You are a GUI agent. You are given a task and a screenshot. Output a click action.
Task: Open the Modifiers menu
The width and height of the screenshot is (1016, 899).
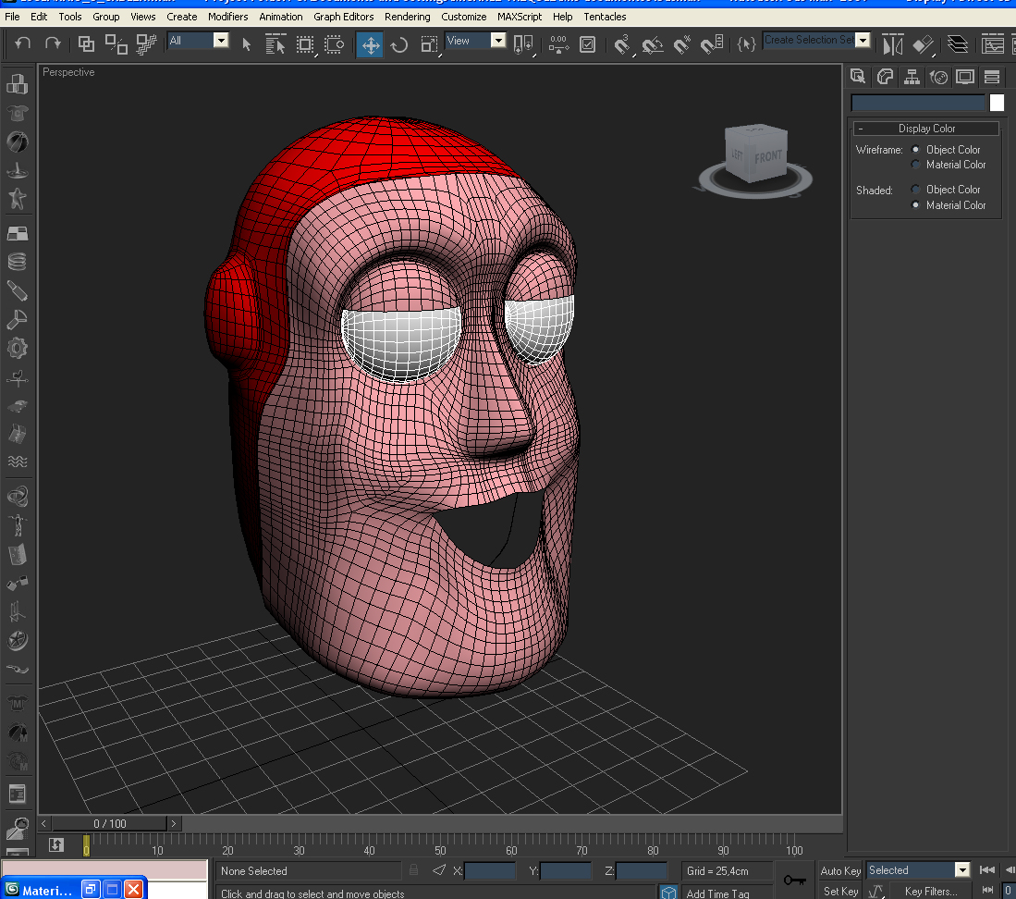[x=228, y=17]
